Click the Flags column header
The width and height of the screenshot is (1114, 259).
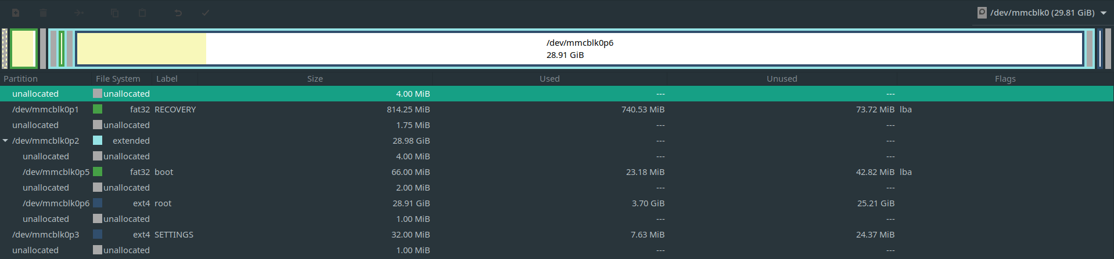[x=1005, y=79]
